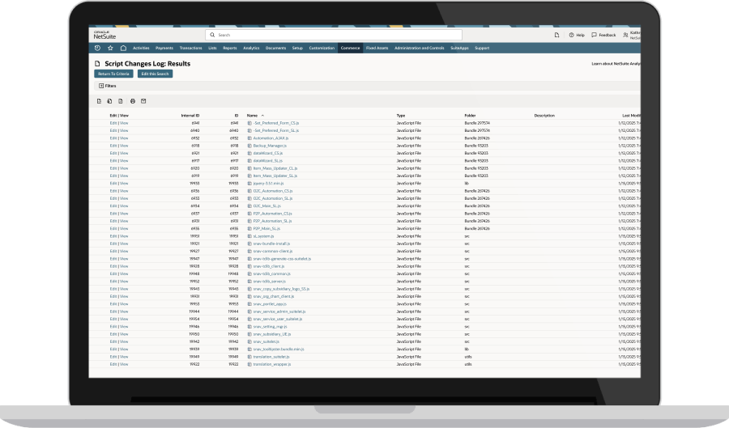The image size is (729, 428).
Task: Open the user role profile icon
Action: 625,35
